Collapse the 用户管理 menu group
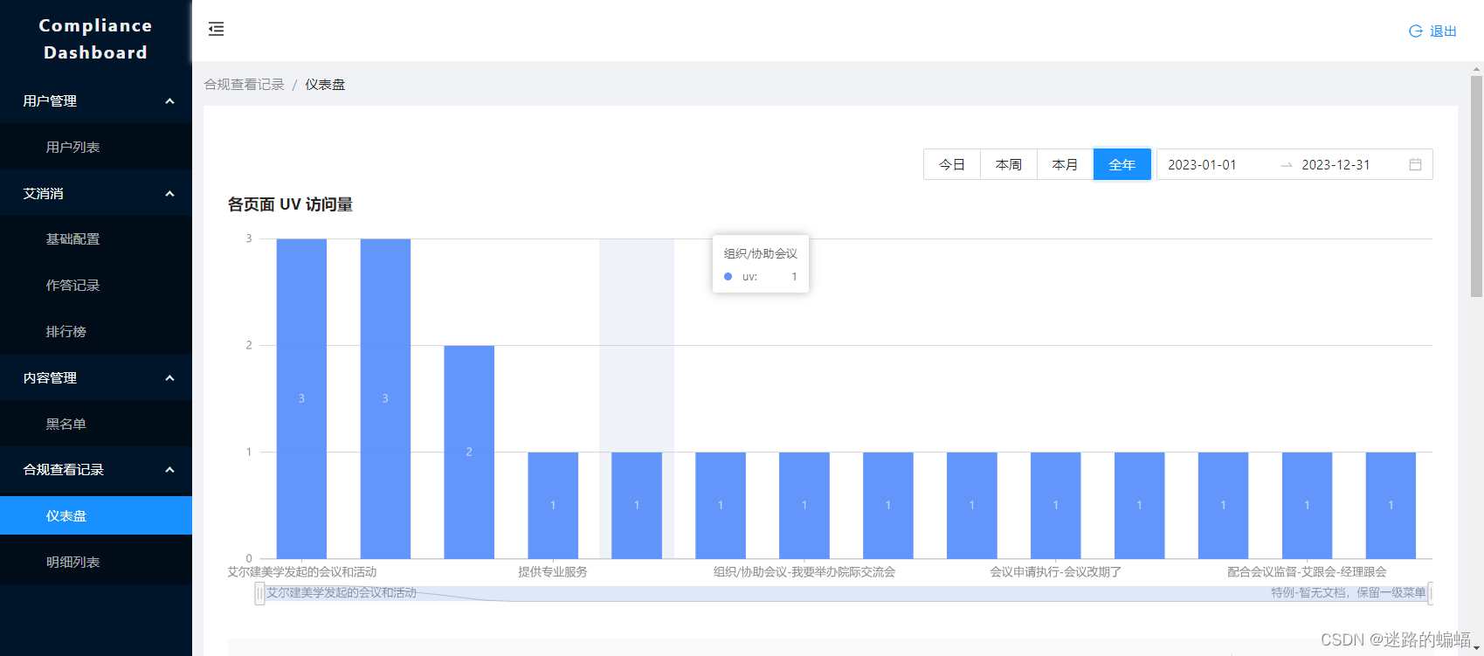 (x=96, y=100)
